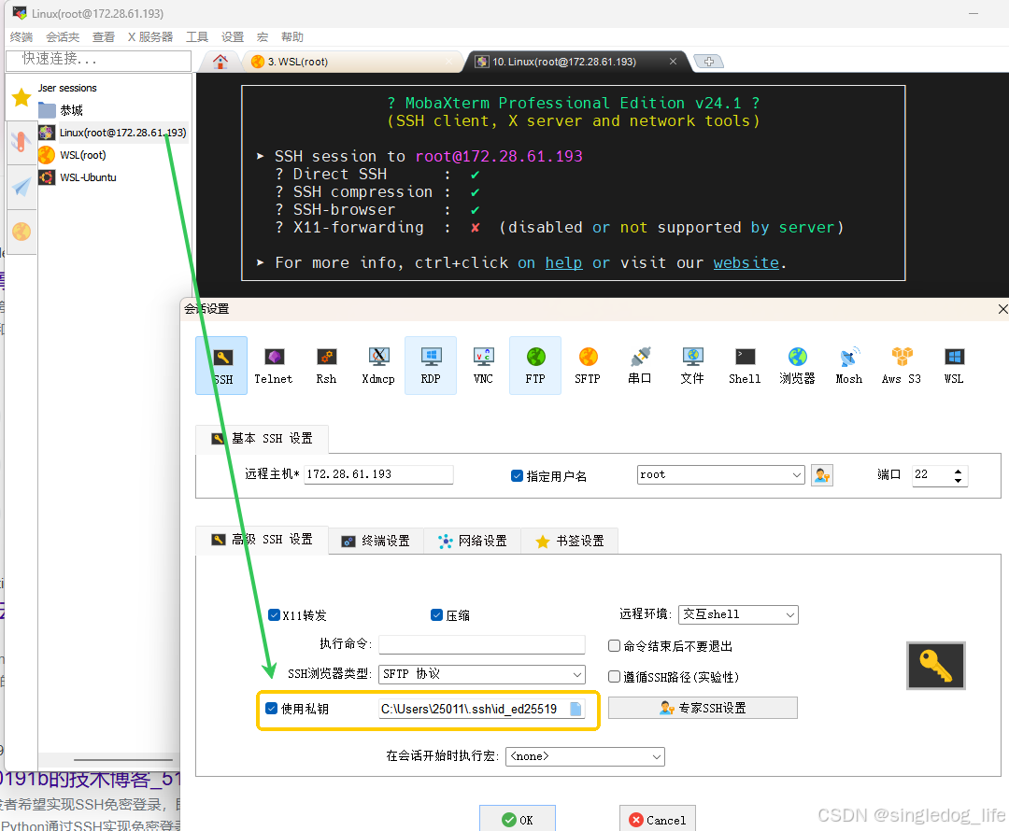1009x831 pixels.
Task: Open the user credentials manager icon beside root
Action: click(822, 475)
